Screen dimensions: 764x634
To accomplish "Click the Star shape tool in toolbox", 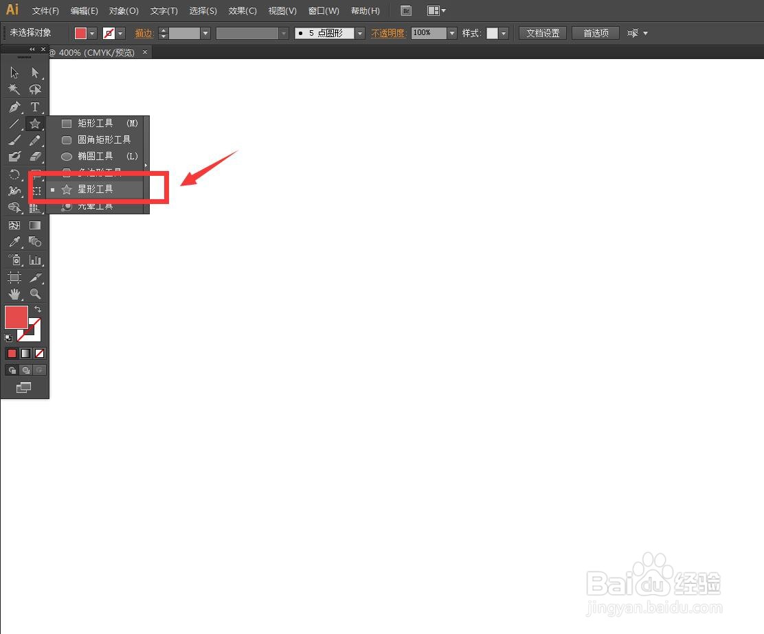I will tap(35, 124).
